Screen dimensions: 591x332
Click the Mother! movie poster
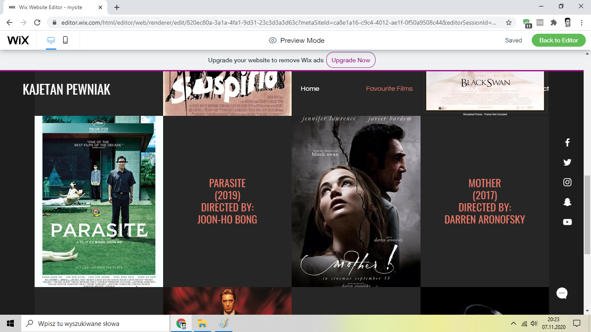point(356,201)
